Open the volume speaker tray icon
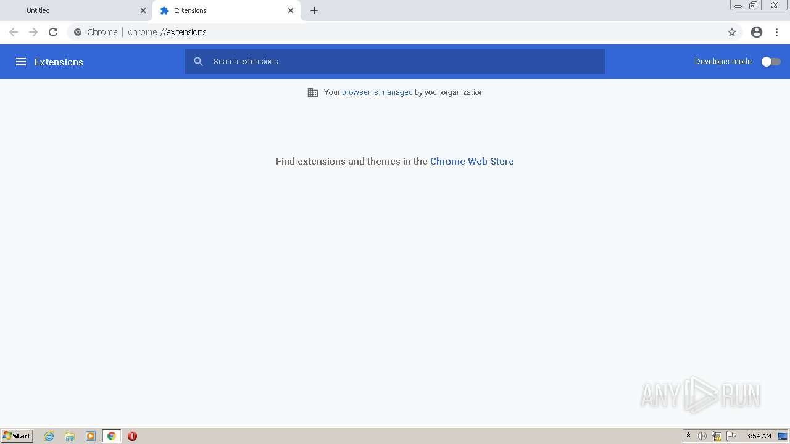Viewport: 790px width, 444px height. pos(702,436)
